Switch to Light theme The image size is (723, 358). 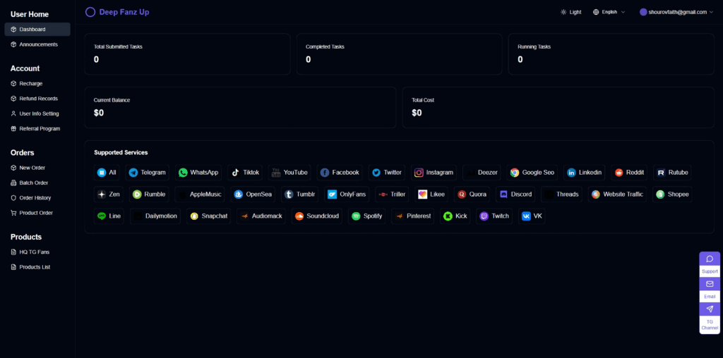[x=570, y=12]
